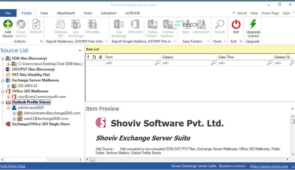
Task: Click search icon in Subject filter
Action: tap(213, 63)
